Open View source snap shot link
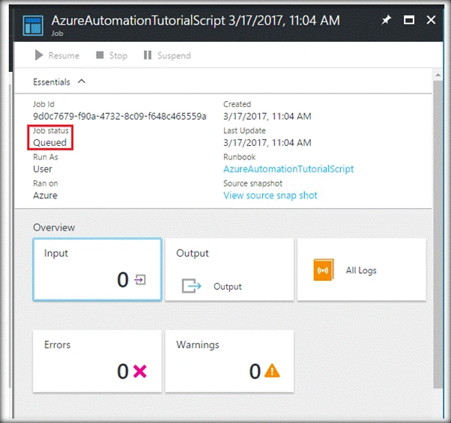This screenshot has height=423, width=451. point(270,195)
